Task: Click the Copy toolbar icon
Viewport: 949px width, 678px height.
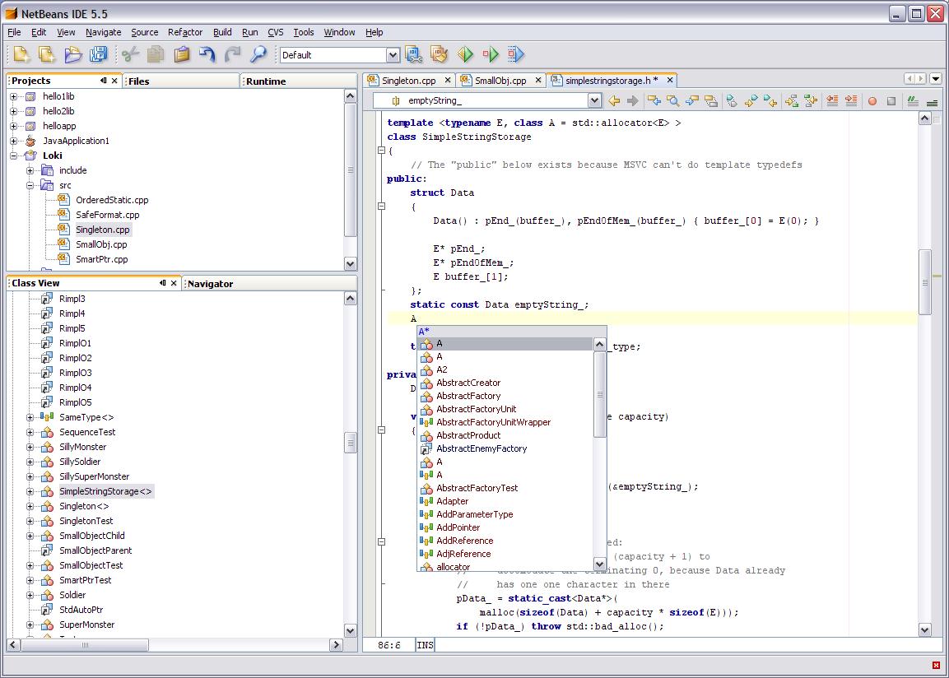Action: click(156, 54)
